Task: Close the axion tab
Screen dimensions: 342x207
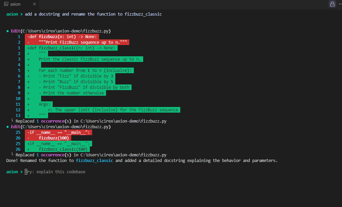Action: coord(34,4)
